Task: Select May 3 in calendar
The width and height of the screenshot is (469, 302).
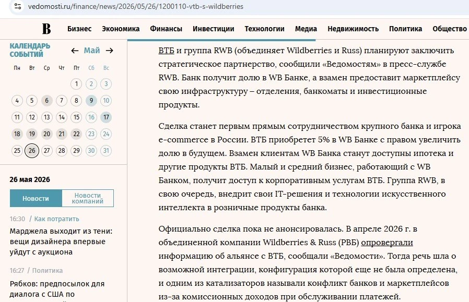Action: point(106,84)
